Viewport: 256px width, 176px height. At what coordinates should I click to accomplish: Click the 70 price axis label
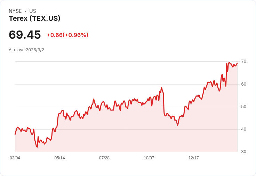point(244,61)
